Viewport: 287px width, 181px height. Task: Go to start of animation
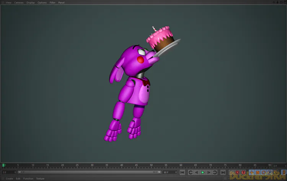point(182,173)
